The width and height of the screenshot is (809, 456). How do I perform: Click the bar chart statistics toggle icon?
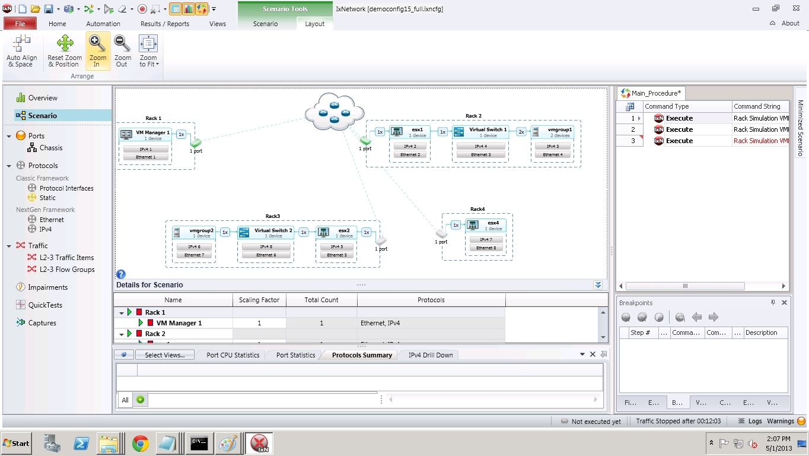coord(189,9)
